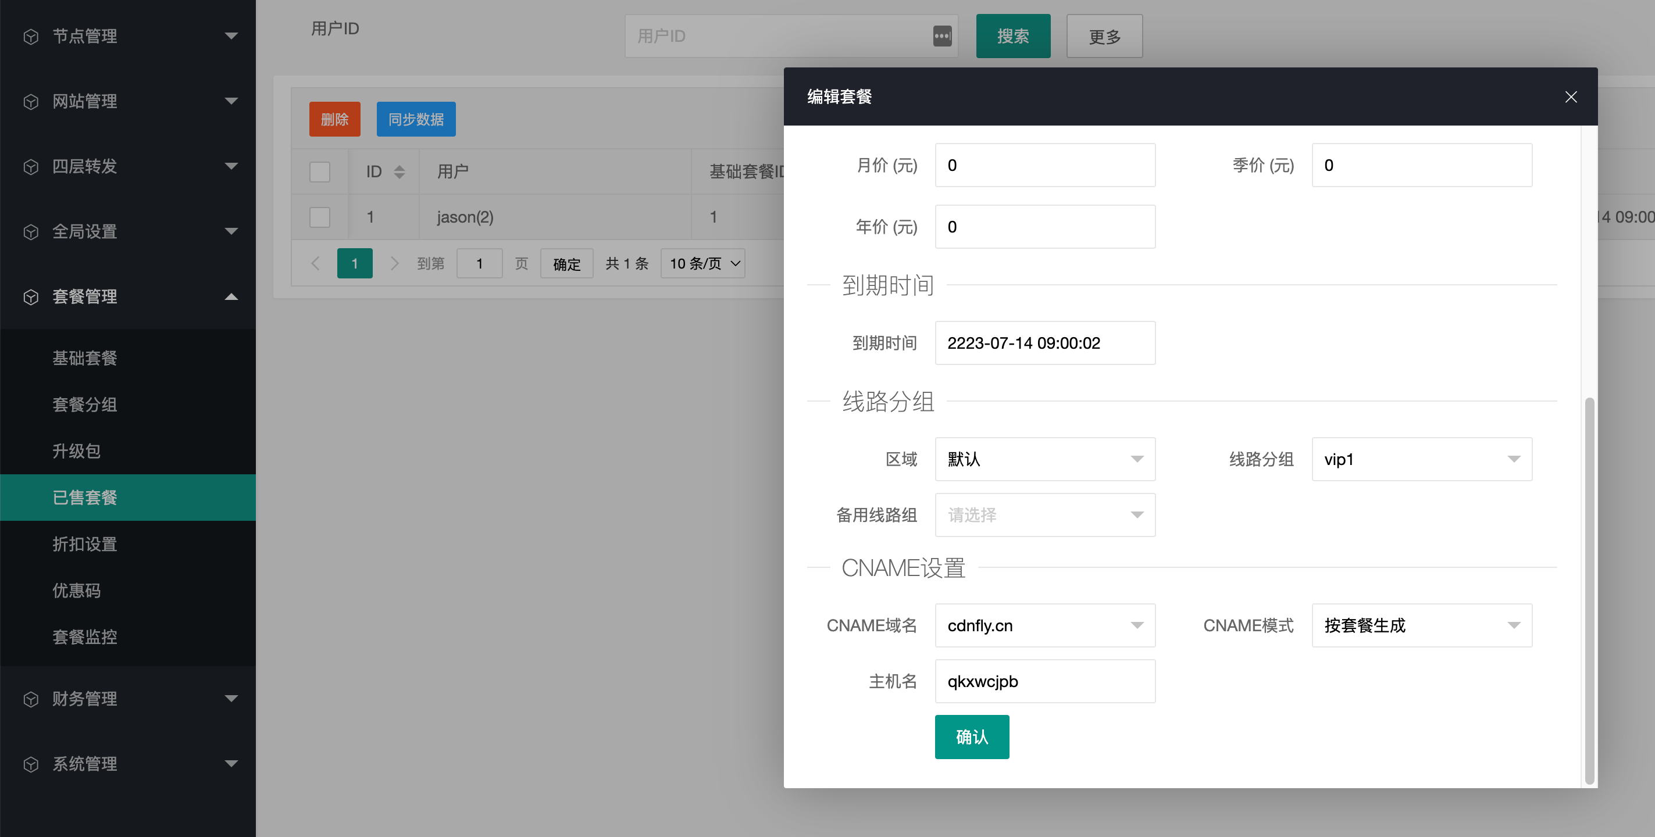
Task: Tick the select-all checkbox in table header
Action: [x=319, y=171]
